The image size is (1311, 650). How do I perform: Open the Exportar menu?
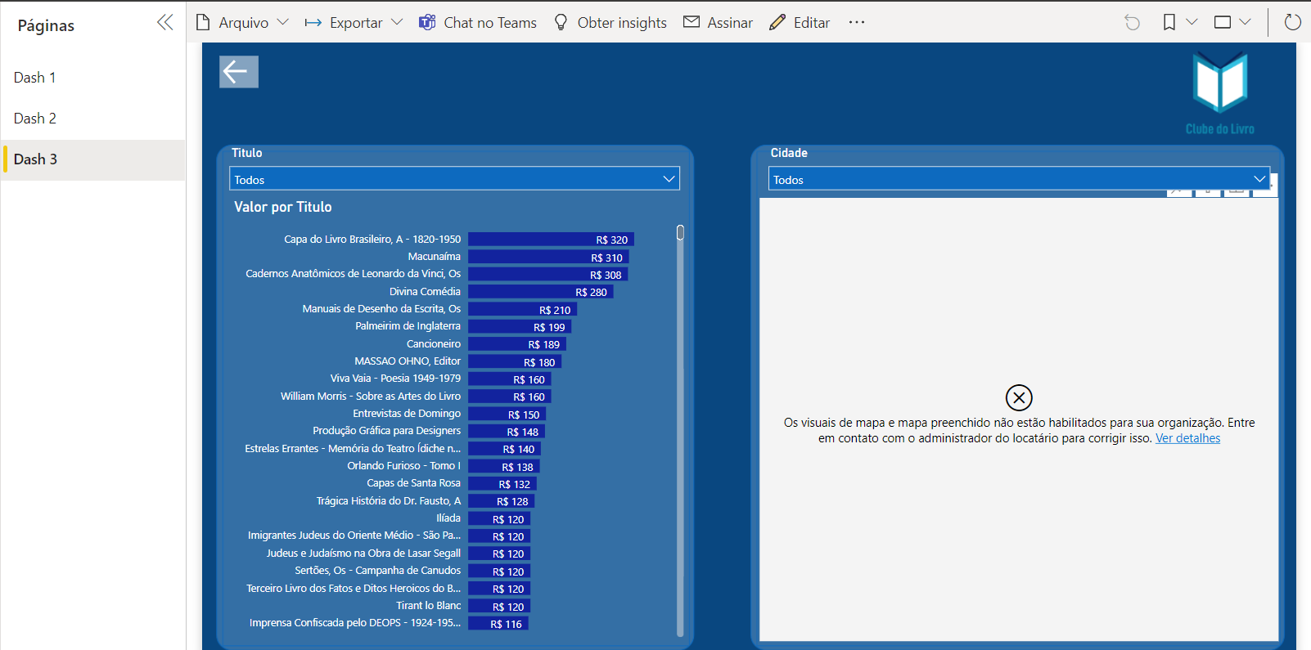coord(354,23)
